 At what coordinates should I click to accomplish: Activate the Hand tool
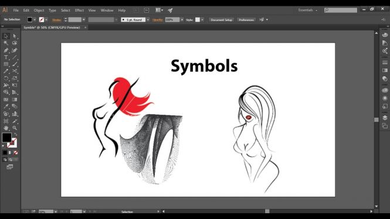coord(6,128)
